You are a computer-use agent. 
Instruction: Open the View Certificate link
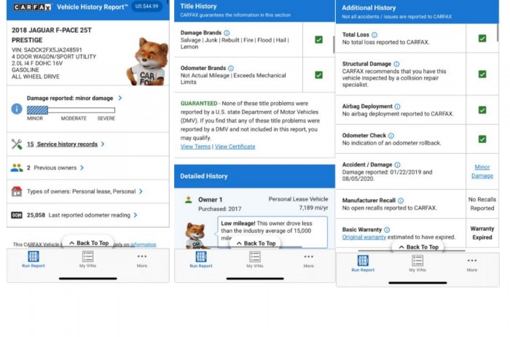pyautogui.click(x=235, y=147)
